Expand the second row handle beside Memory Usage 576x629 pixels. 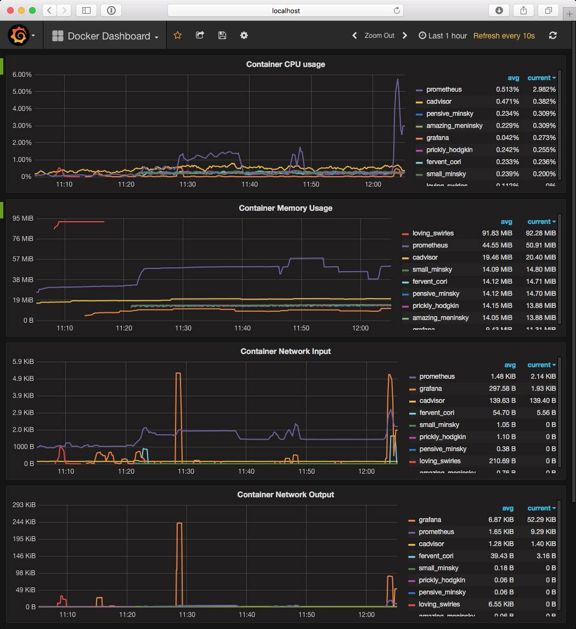(2, 210)
